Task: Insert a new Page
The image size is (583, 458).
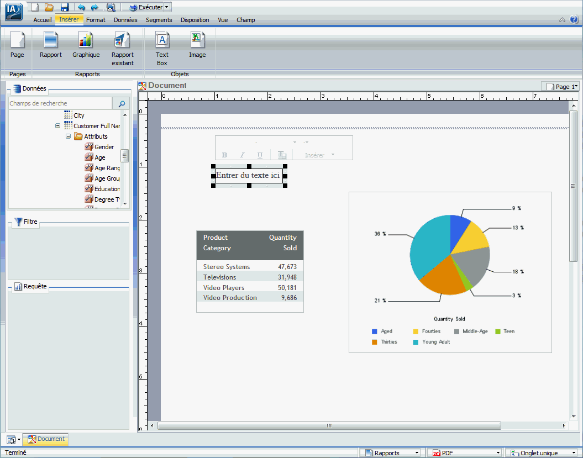Action: click(x=17, y=45)
